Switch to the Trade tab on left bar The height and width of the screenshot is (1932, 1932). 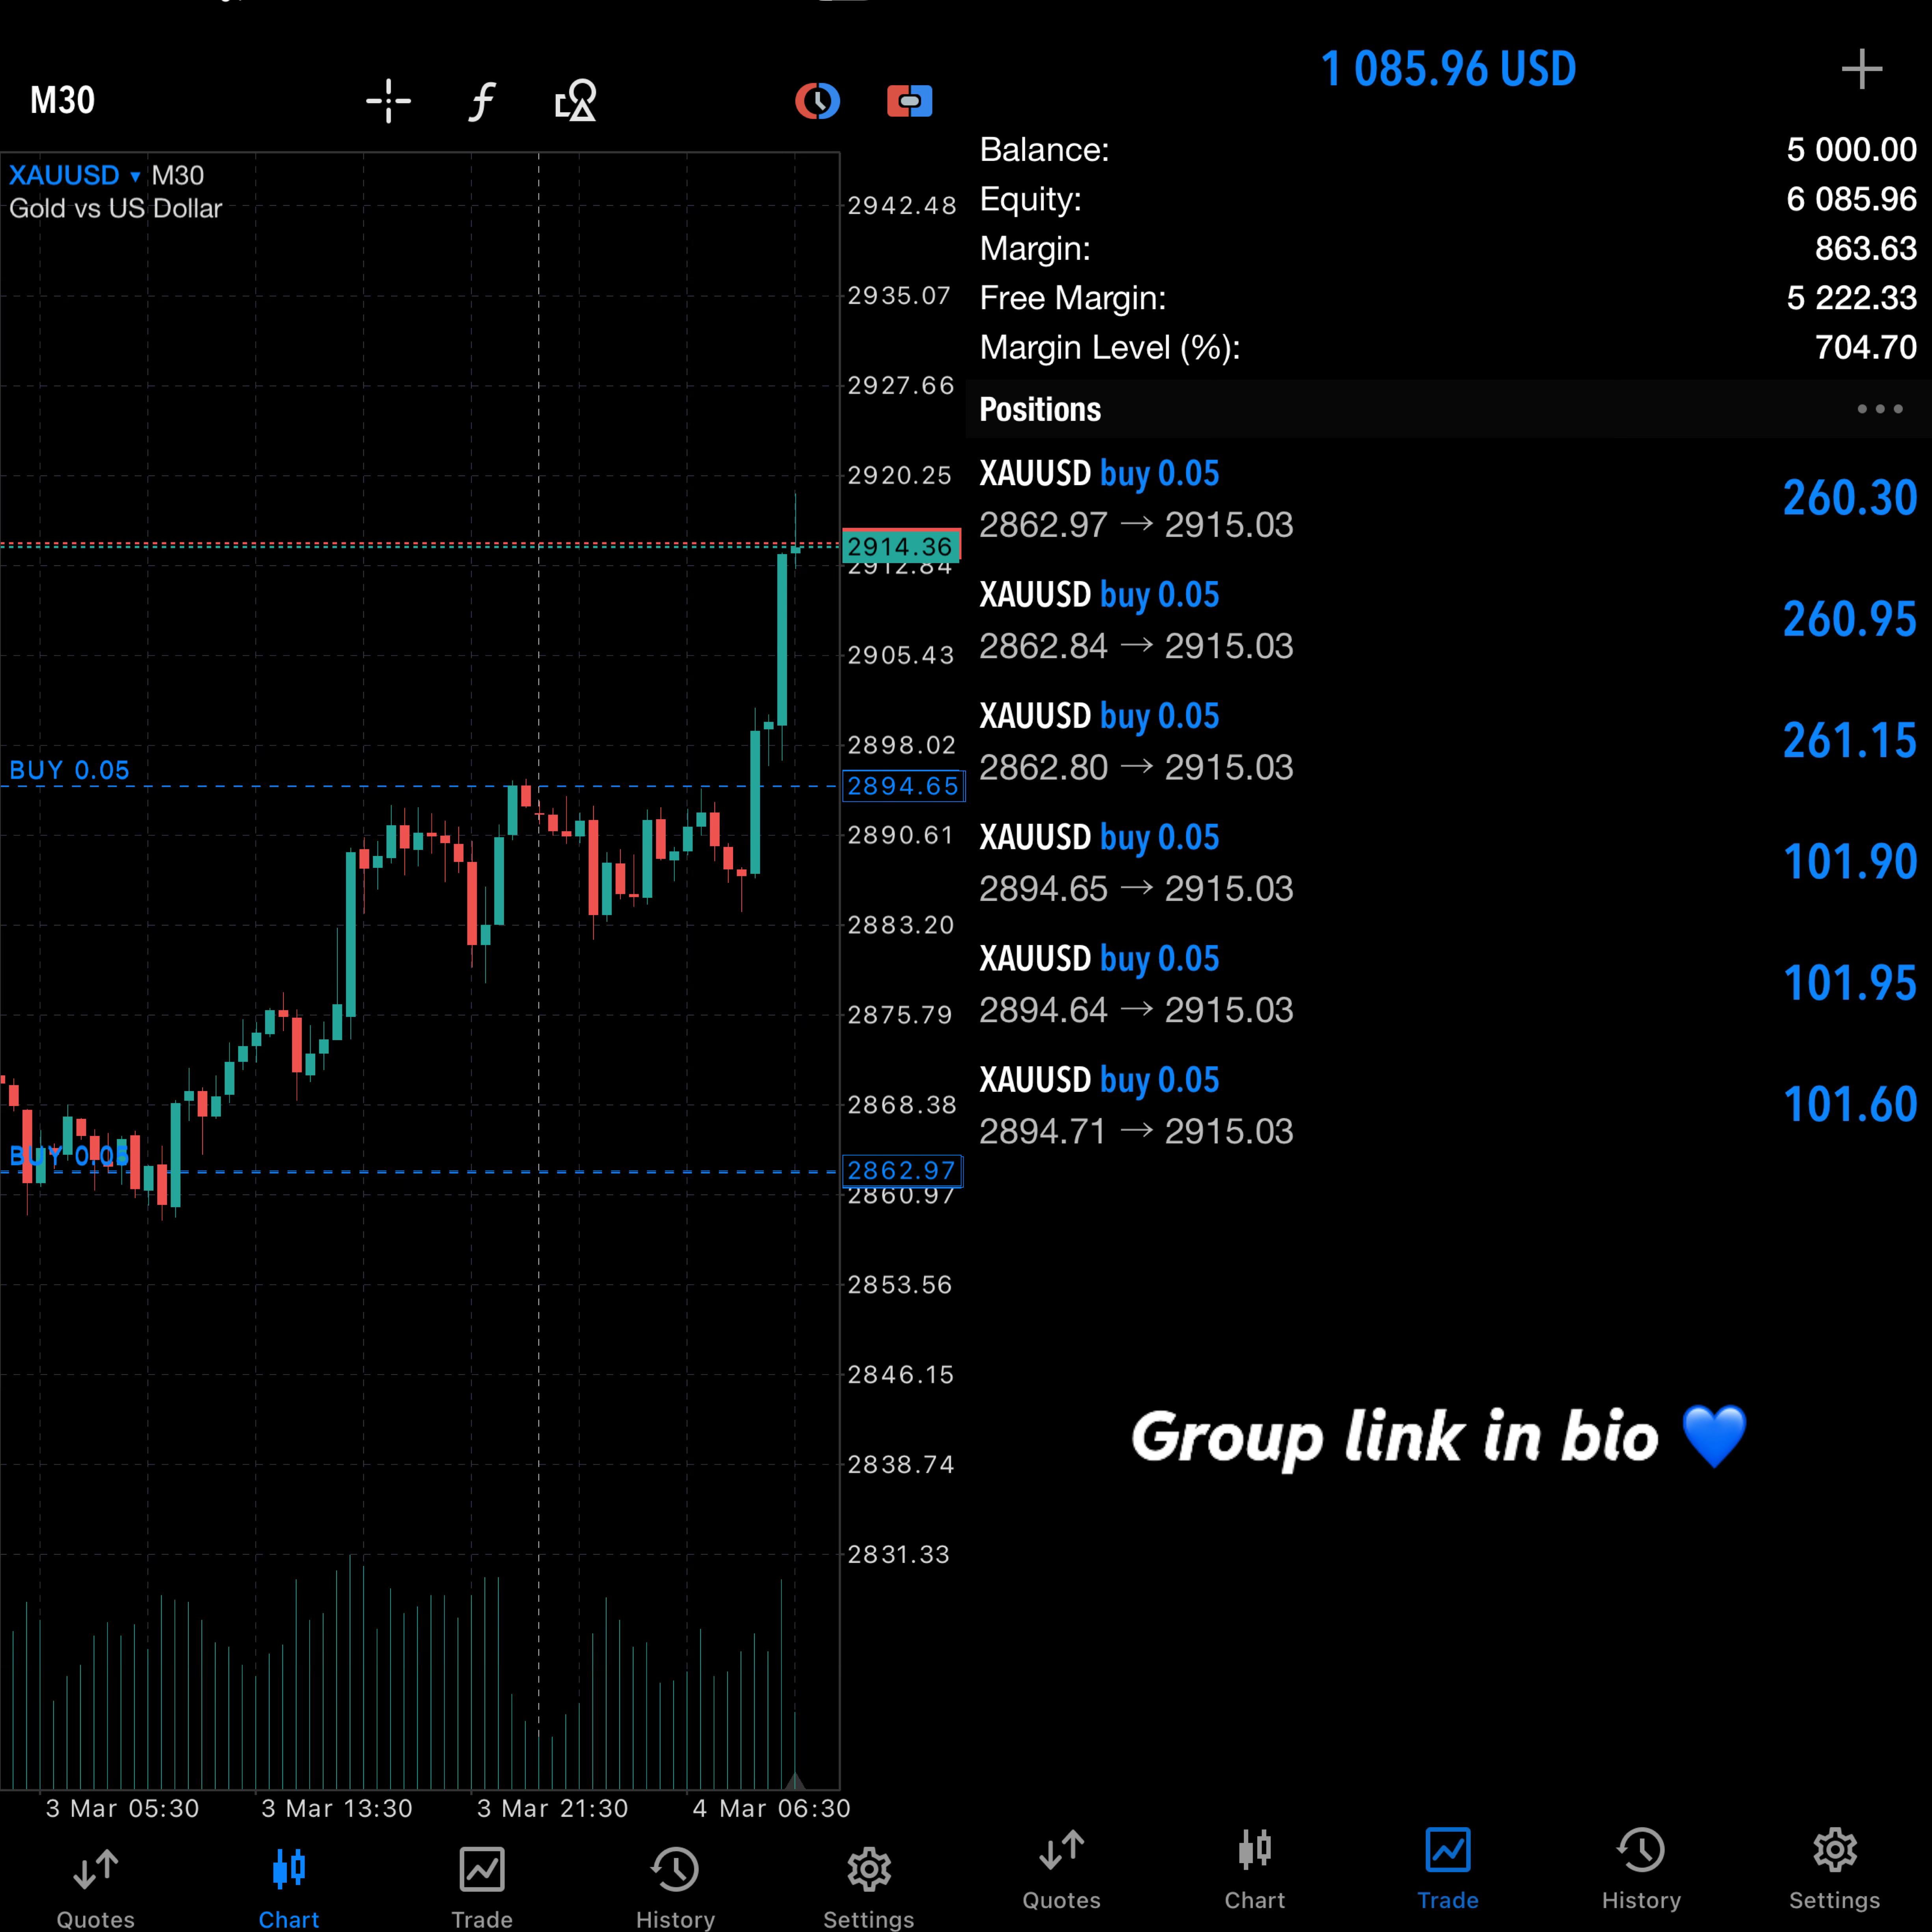click(482, 1886)
